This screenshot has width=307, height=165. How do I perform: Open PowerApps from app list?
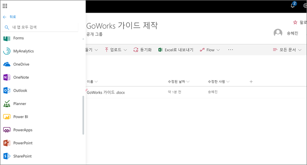tap(22, 130)
